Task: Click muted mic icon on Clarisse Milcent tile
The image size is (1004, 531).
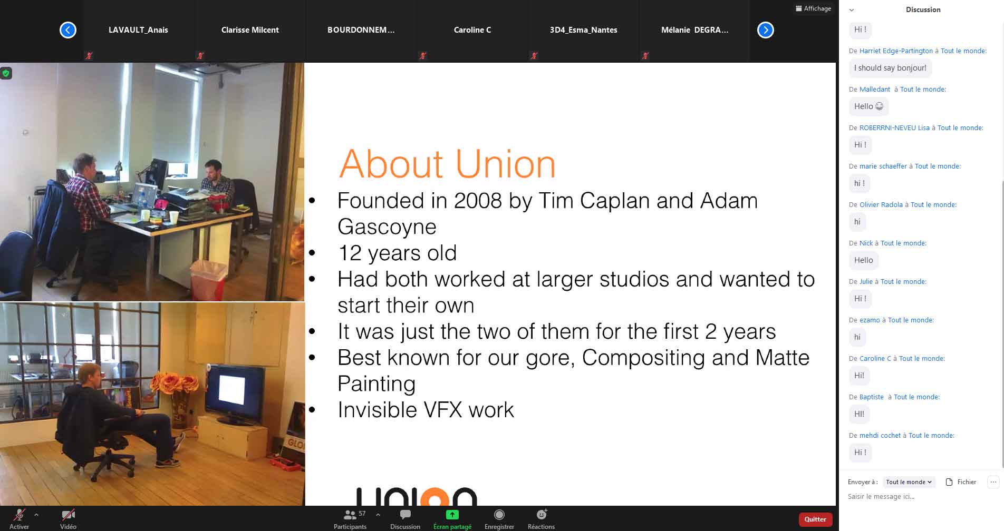Action: coord(200,55)
